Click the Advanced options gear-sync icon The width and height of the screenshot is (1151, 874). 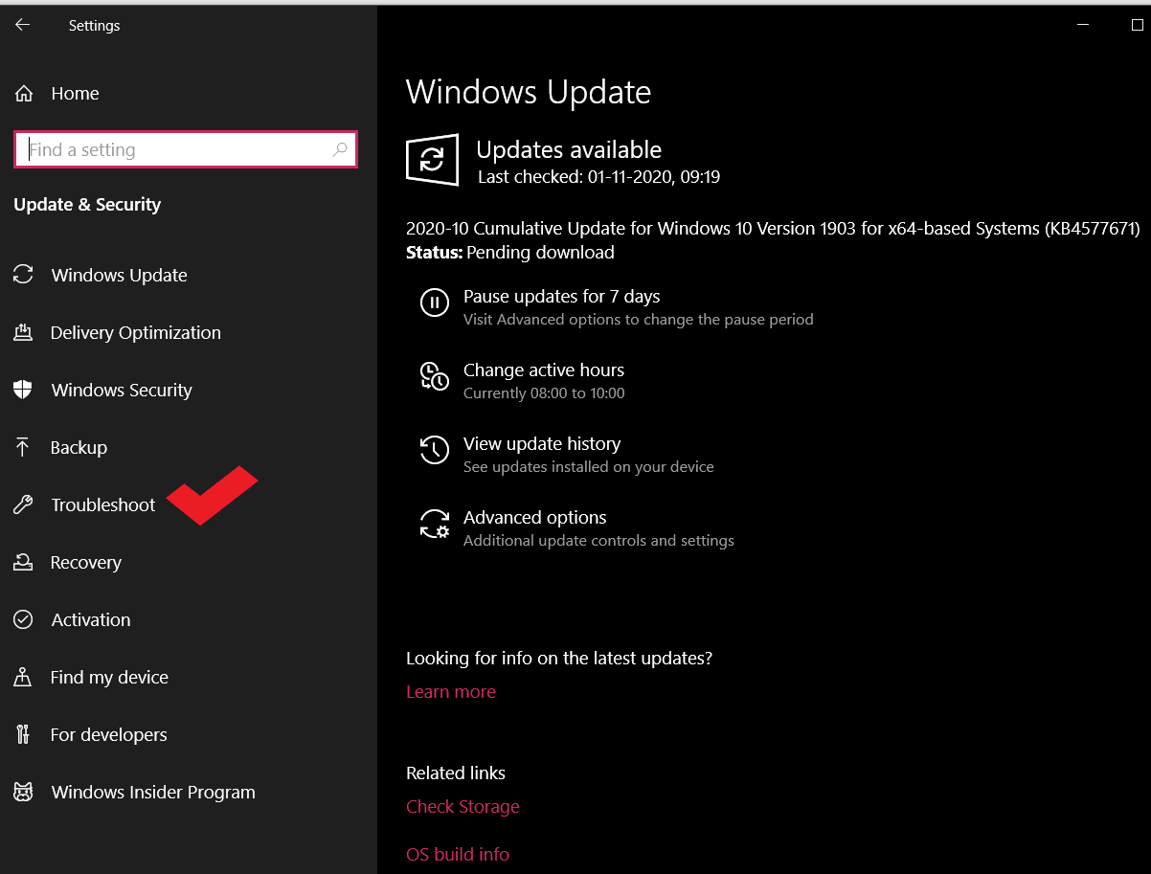coord(435,524)
